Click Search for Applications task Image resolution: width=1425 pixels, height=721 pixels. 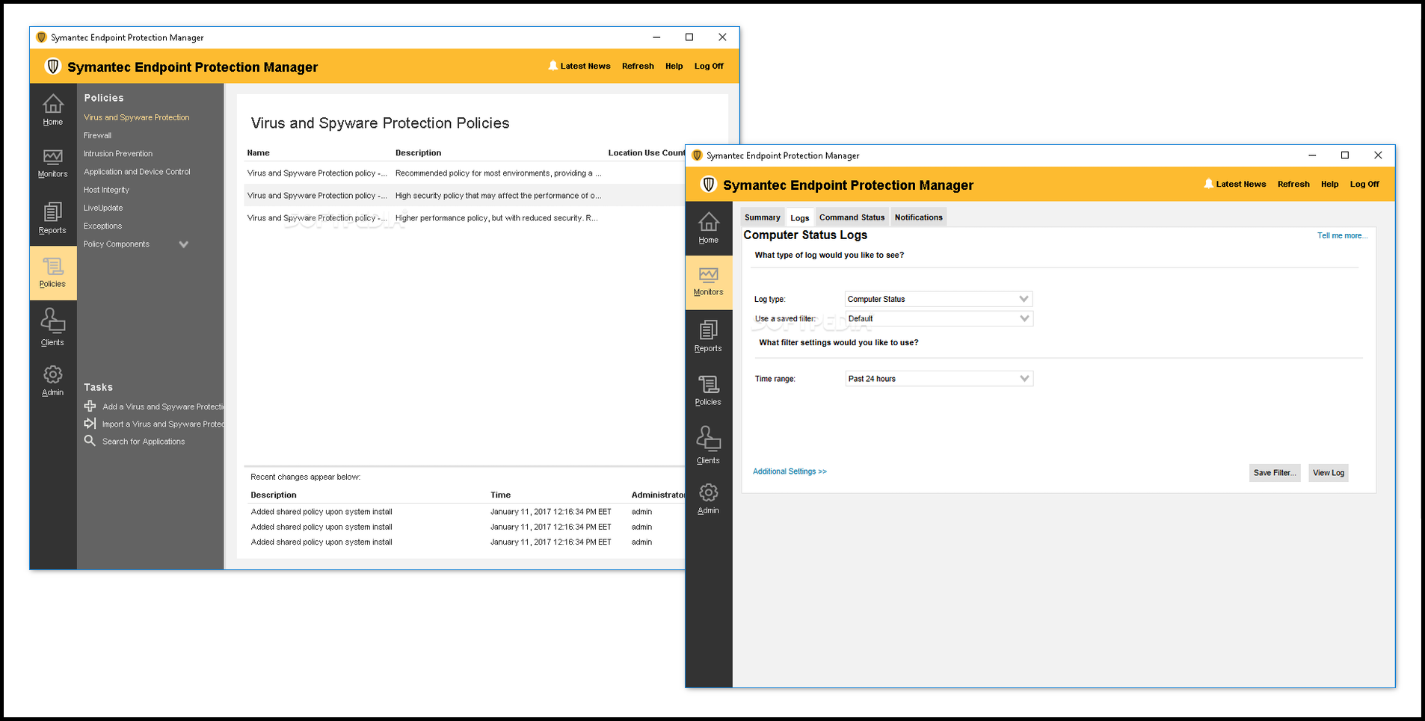[144, 442]
